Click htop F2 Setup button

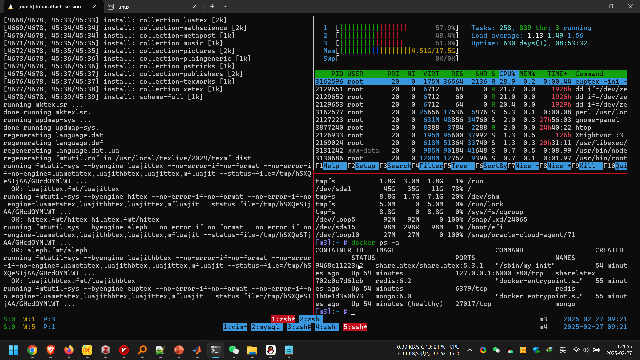[x=363, y=166]
